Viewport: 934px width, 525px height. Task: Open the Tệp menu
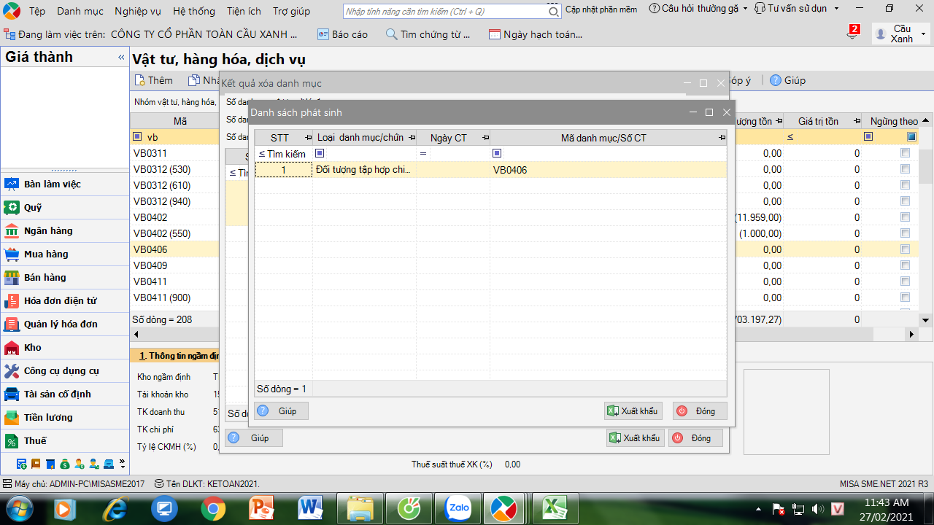[37, 12]
